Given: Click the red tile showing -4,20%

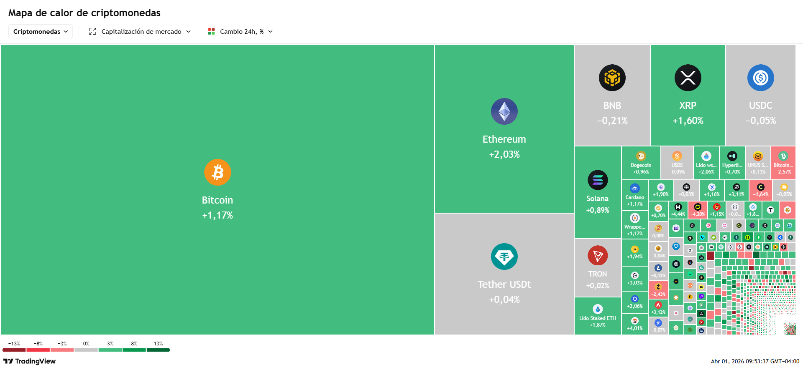Looking at the screenshot, I should (x=698, y=210).
